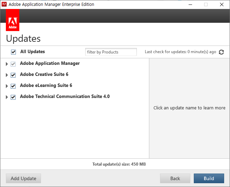Expand the Adobe eLearning Suite 6 group
The width and height of the screenshot is (230, 187).
(7, 86)
